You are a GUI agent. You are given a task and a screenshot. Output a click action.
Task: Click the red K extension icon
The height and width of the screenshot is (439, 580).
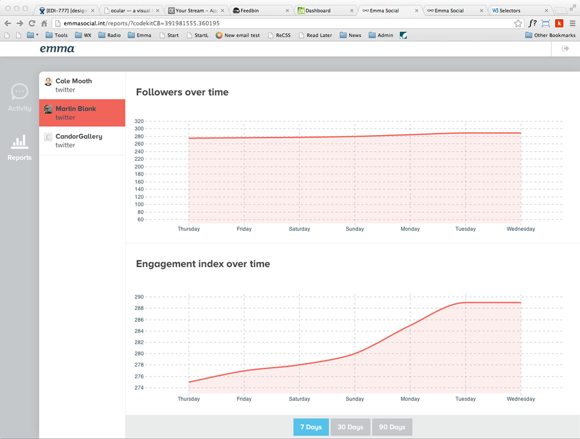(x=559, y=23)
